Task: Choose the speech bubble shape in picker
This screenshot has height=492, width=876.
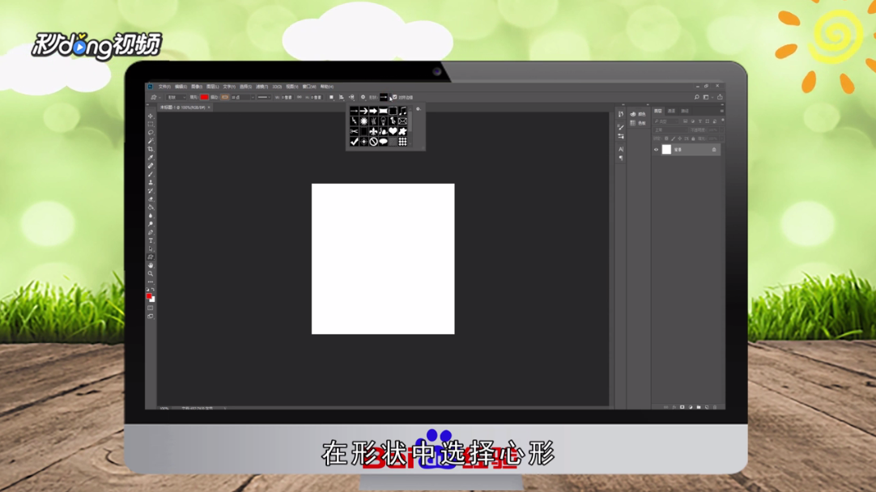Action: (x=383, y=142)
